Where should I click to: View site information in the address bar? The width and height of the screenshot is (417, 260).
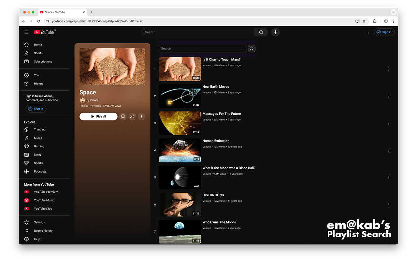pos(48,21)
